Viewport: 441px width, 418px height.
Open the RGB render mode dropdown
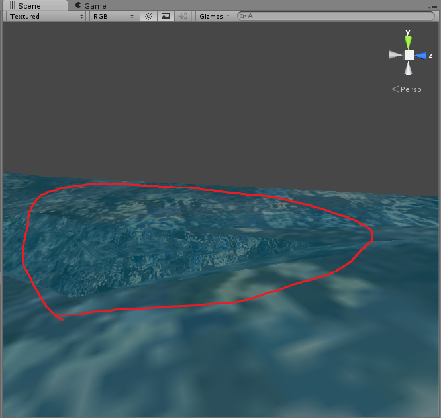coord(113,16)
